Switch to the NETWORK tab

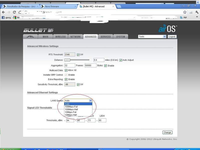(75, 37)
